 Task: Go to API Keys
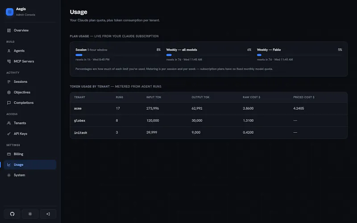coord(30,133)
